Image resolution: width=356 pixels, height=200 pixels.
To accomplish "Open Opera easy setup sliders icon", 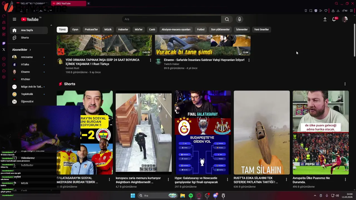I will pyautogui.click(x=352, y=11).
